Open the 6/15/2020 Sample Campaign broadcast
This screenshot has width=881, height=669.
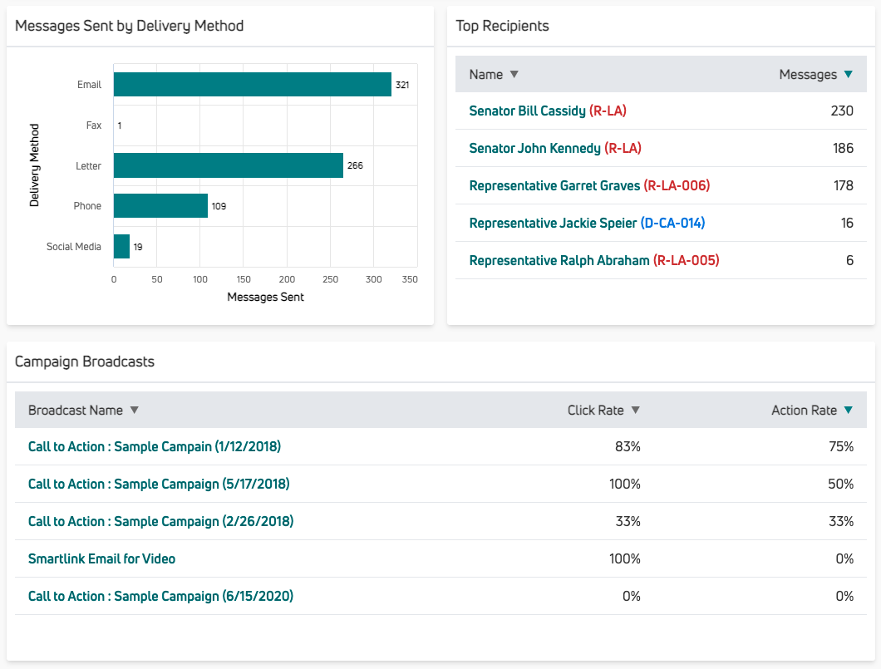click(160, 596)
